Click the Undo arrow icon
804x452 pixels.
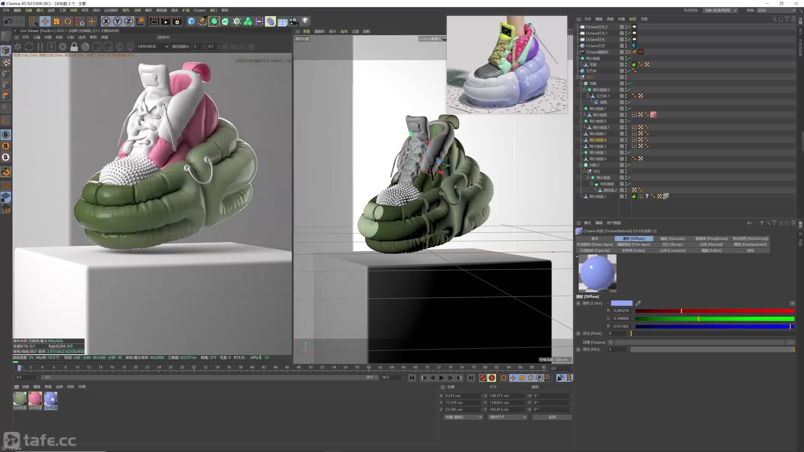(8, 21)
